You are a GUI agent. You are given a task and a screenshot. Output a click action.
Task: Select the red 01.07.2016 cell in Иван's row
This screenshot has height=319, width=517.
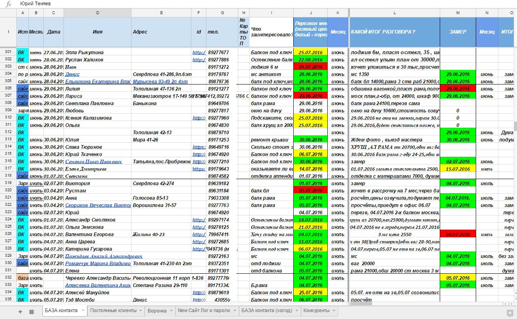click(x=310, y=67)
